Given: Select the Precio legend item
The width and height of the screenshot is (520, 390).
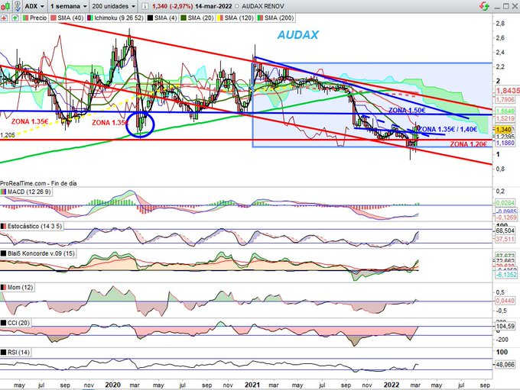Looking at the screenshot, I should coord(35,18).
